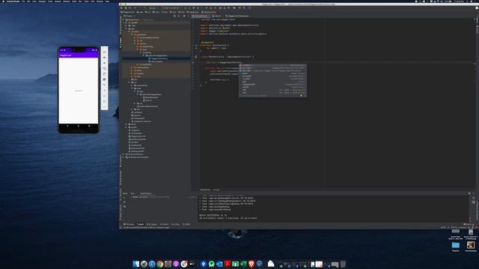This screenshot has width=479, height=269.
Task: Expand External Libraries node
Action: pyautogui.click(x=123, y=155)
